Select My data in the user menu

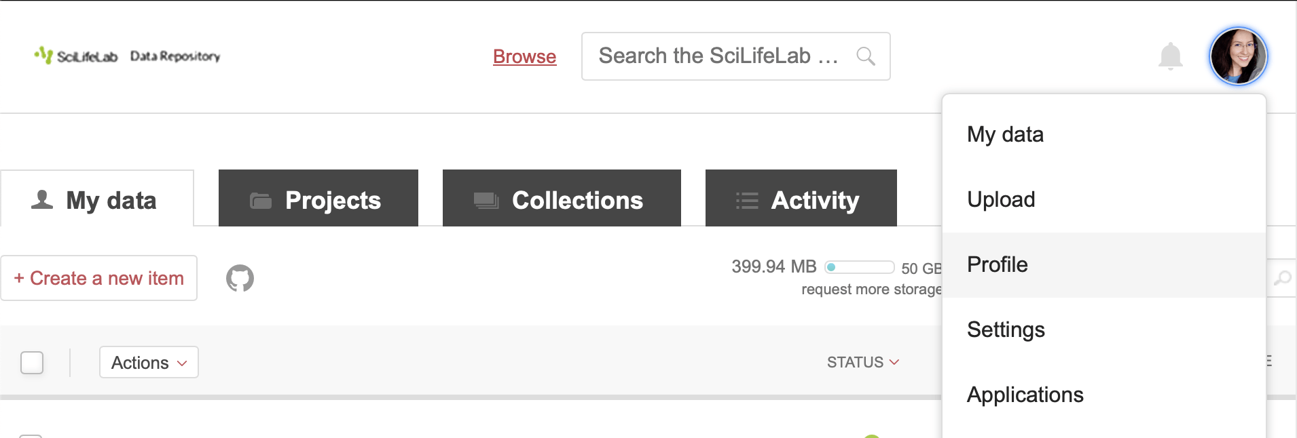[1005, 134]
